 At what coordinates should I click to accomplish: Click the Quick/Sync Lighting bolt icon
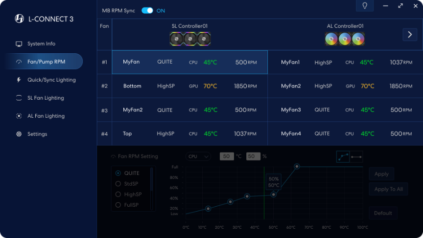click(19, 80)
